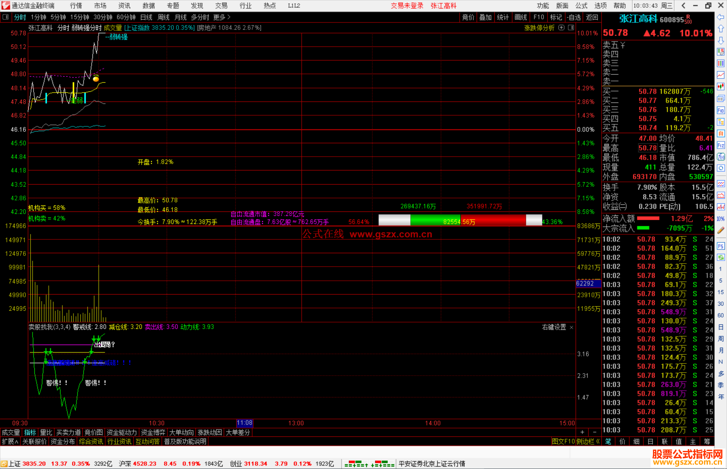This screenshot has width=727, height=469.
Task: Open the tree structure sidebar icon
Action: coord(721,122)
